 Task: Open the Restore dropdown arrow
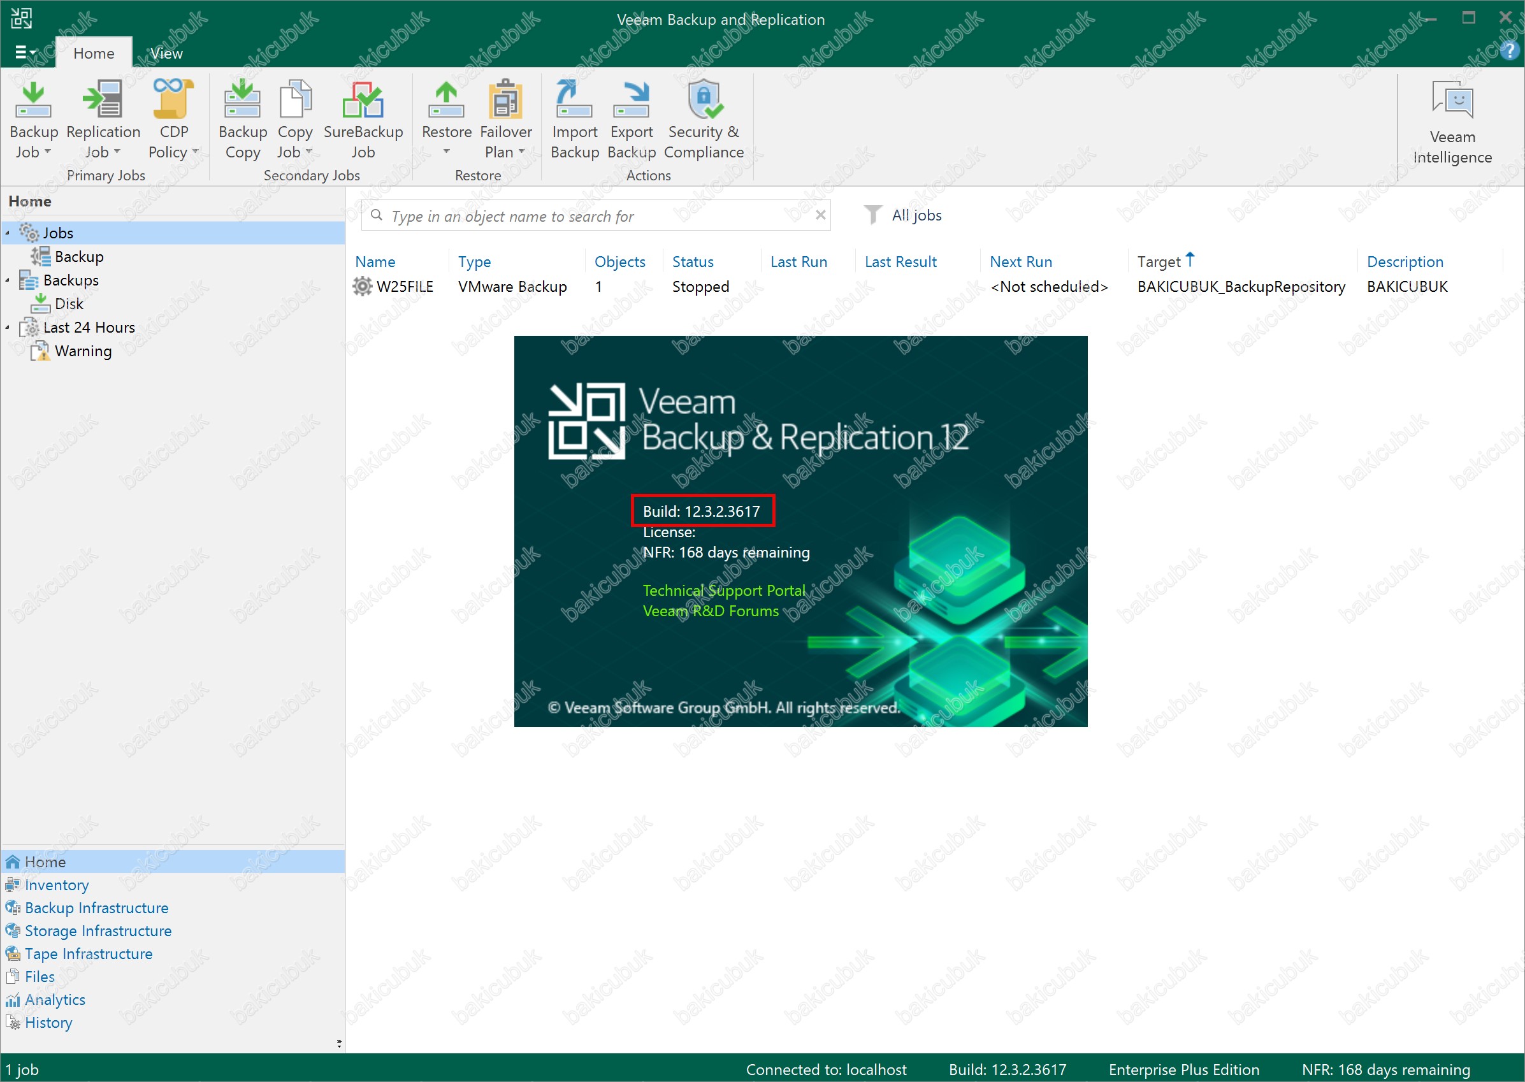(x=446, y=152)
